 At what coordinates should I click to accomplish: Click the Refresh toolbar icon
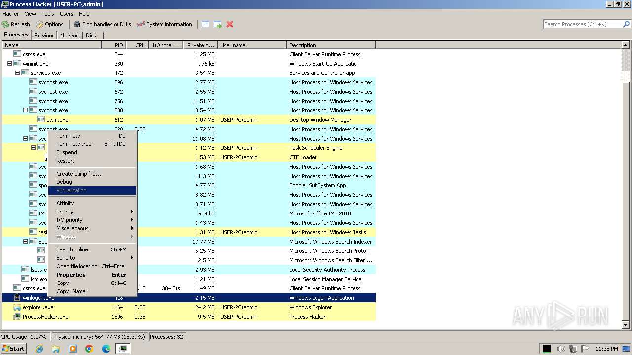click(x=5, y=24)
